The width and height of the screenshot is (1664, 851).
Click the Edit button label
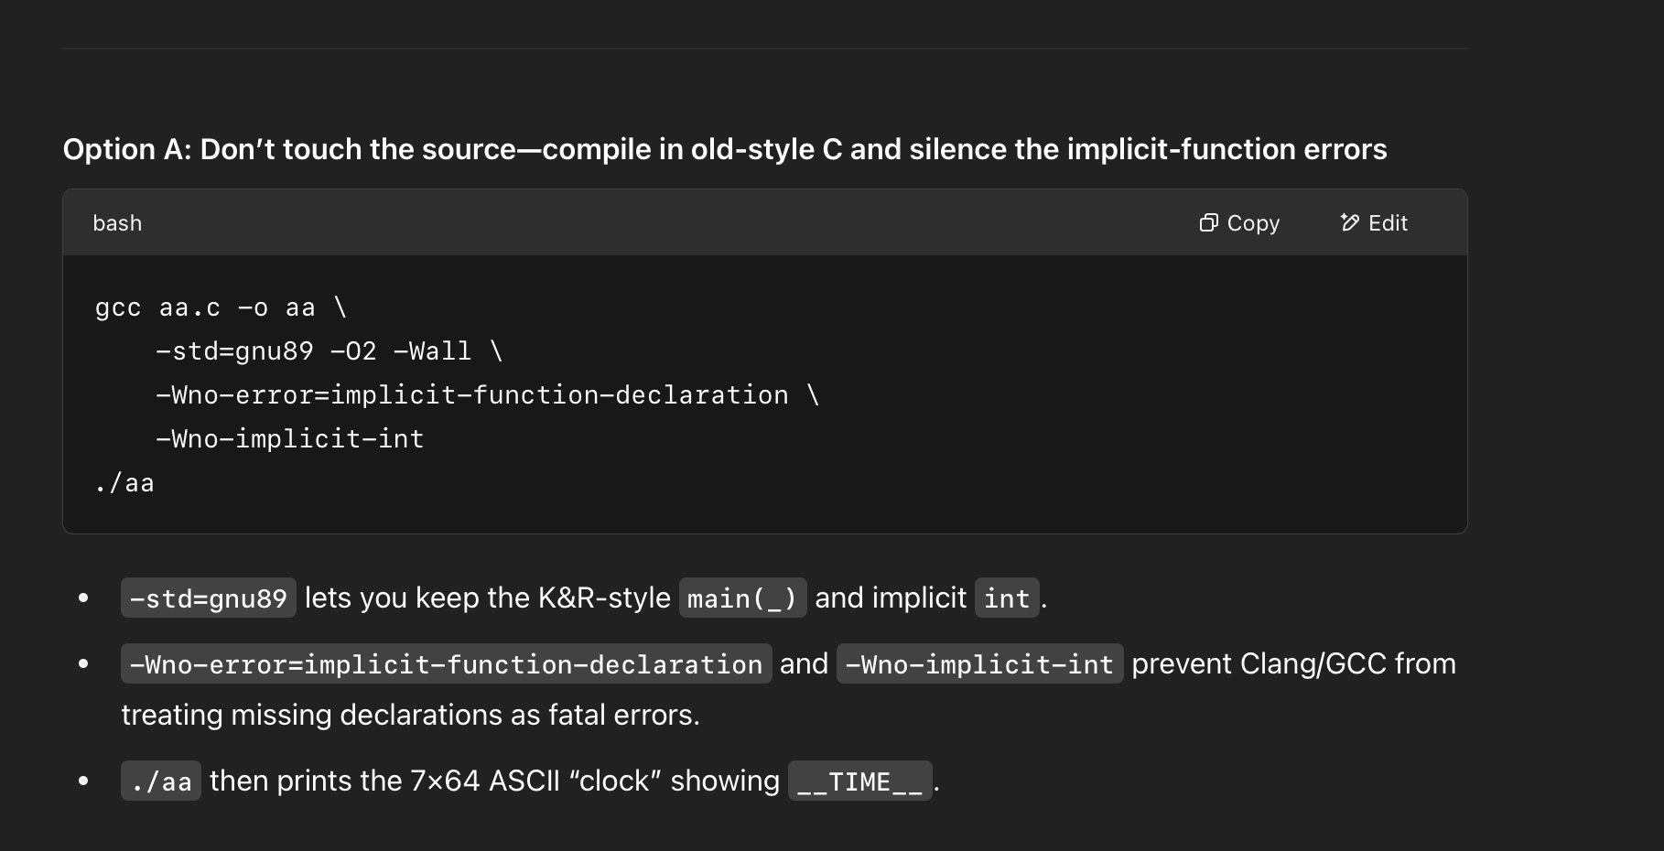1388,223
